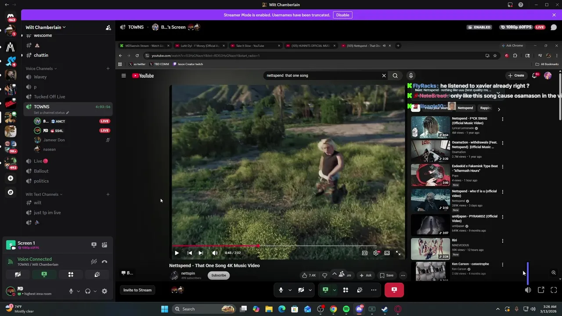Disable Streamer Mode

click(342, 15)
